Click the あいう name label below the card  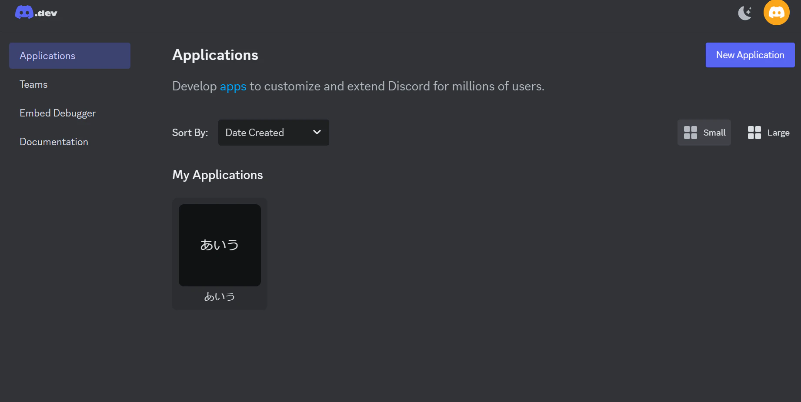pyautogui.click(x=220, y=297)
